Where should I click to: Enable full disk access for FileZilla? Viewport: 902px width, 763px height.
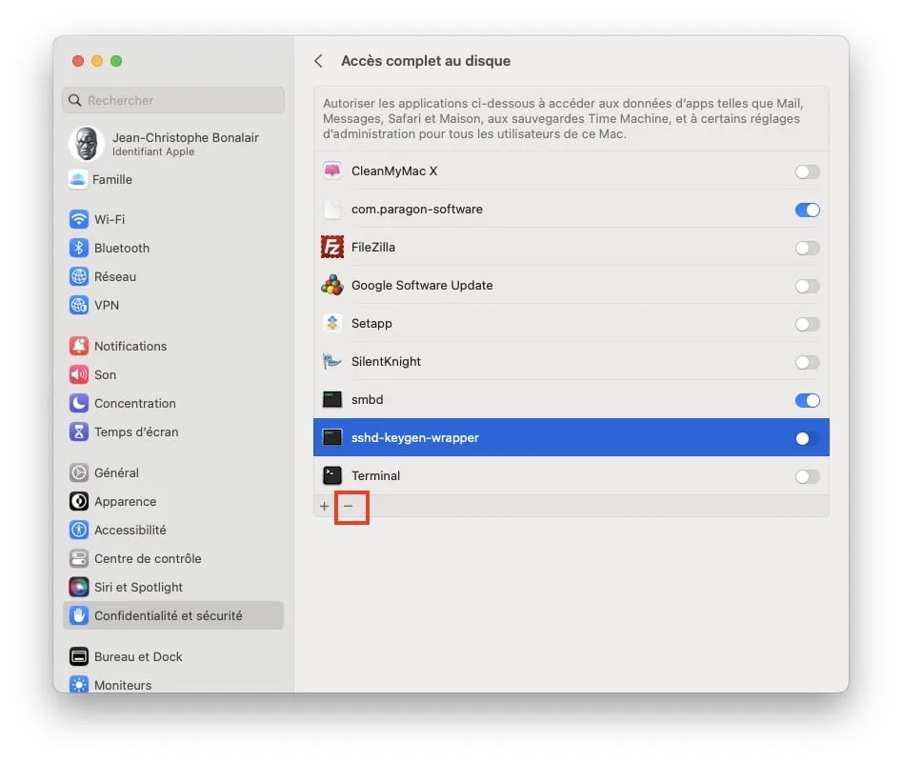[807, 248]
